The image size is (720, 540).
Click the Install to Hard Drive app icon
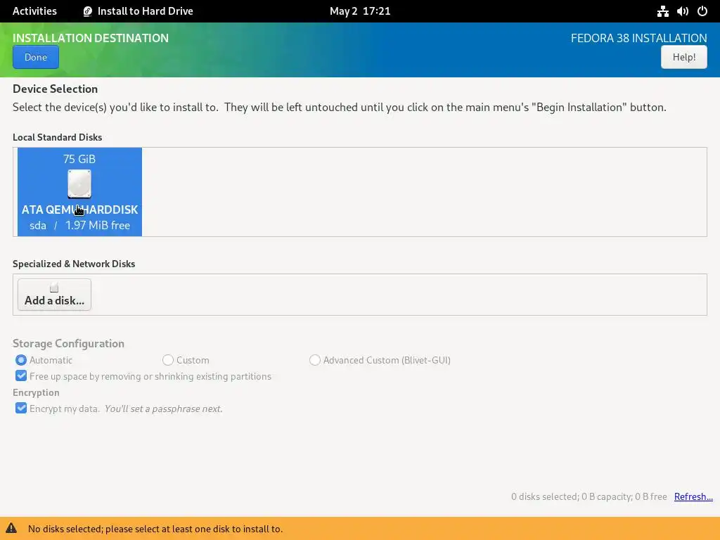tap(87, 11)
